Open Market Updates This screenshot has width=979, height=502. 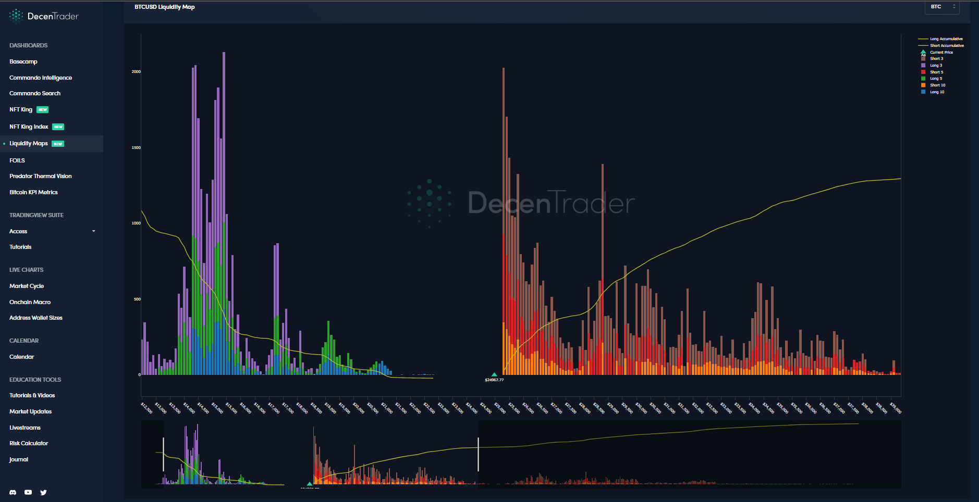pyautogui.click(x=30, y=411)
